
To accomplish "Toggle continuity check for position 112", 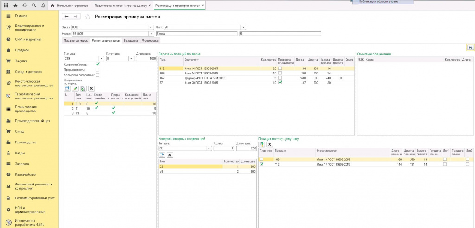I will pos(280,68).
